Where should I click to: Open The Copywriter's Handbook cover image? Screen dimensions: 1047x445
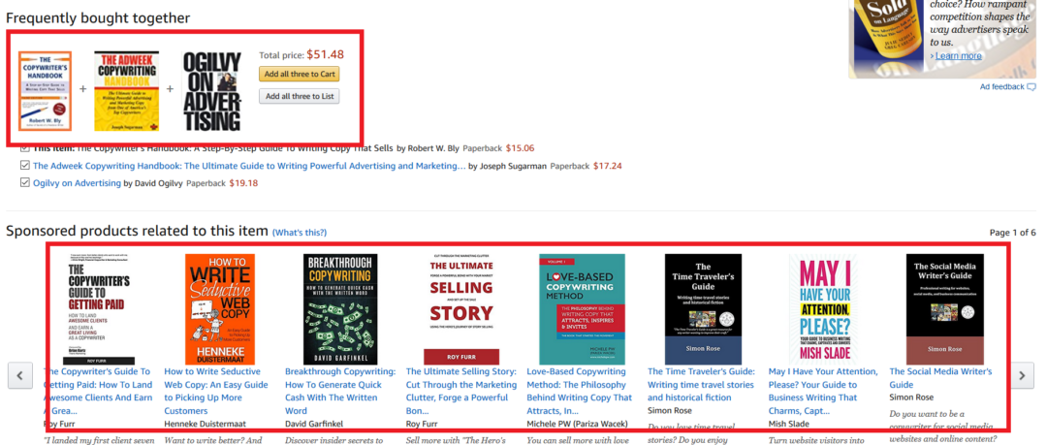pyautogui.click(x=46, y=91)
